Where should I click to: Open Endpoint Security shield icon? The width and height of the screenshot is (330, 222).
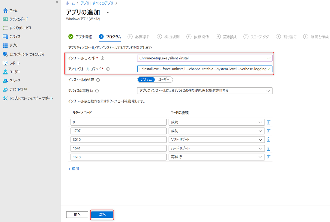(5, 54)
